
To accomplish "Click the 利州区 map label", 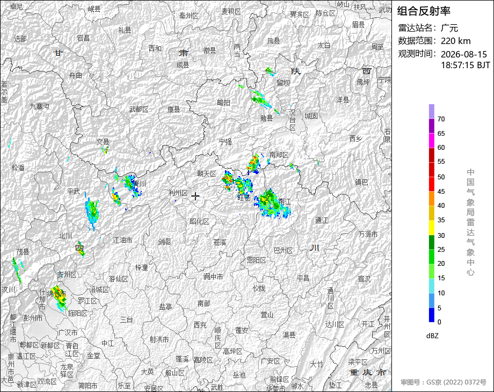I will [x=178, y=193].
